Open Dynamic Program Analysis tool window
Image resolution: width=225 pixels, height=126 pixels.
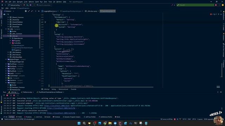[72, 117]
